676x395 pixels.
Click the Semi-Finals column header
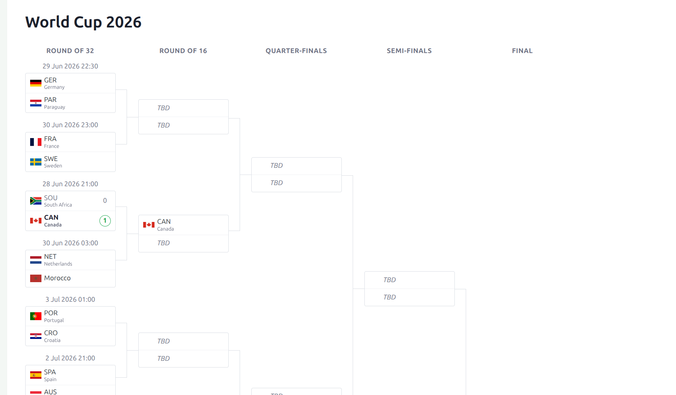click(x=409, y=51)
